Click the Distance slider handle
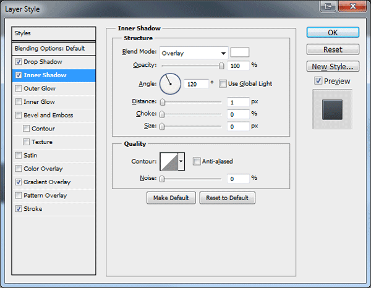371x288 pixels. click(x=162, y=102)
